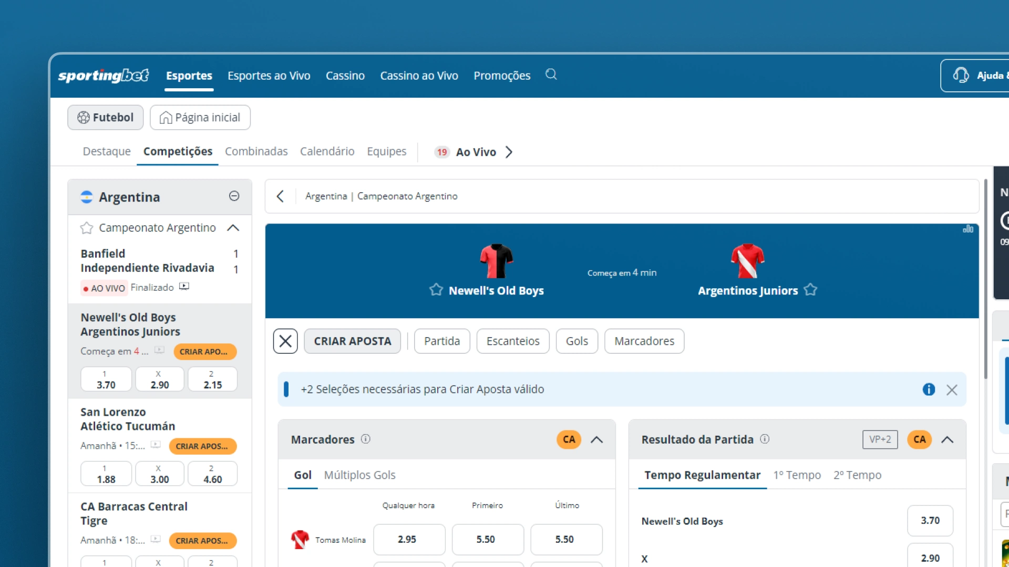The width and height of the screenshot is (1009, 567).
Task: Click the main panel vertical scrollbar
Action: pyautogui.click(x=985, y=278)
